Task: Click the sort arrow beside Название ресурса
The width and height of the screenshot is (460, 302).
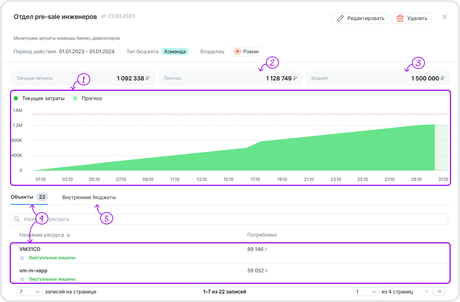Action: (x=68, y=235)
